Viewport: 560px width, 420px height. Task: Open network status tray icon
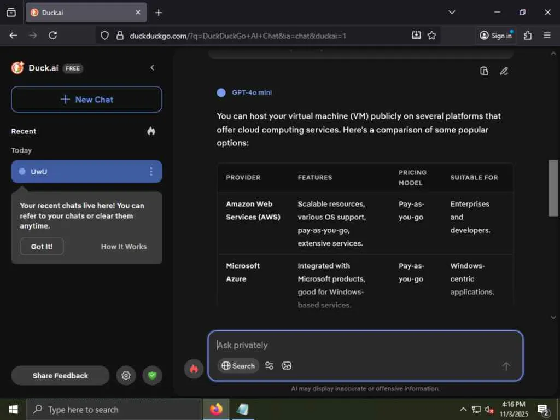click(476, 409)
